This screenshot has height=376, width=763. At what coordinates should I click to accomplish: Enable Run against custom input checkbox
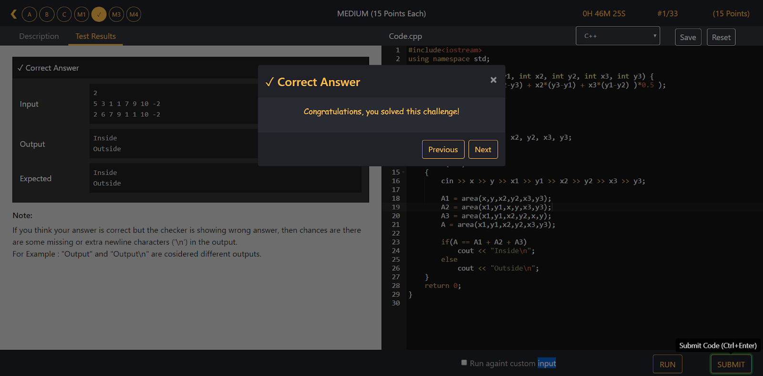click(x=464, y=363)
